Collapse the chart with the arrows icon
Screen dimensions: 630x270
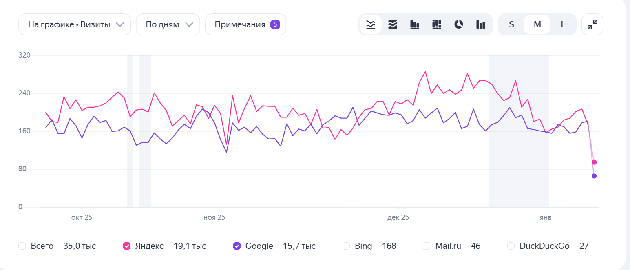(592, 24)
